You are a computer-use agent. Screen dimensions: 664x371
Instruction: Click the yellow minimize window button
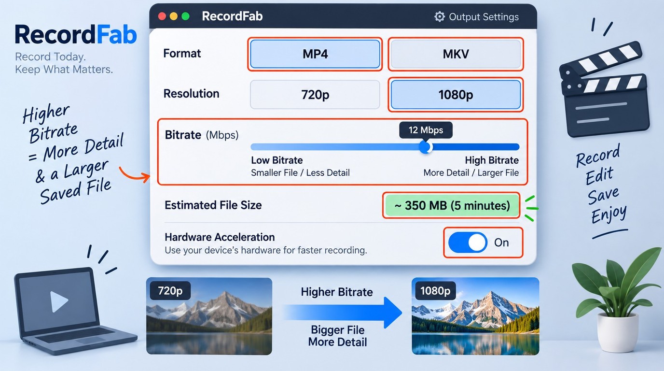pyautogui.click(x=174, y=16)
